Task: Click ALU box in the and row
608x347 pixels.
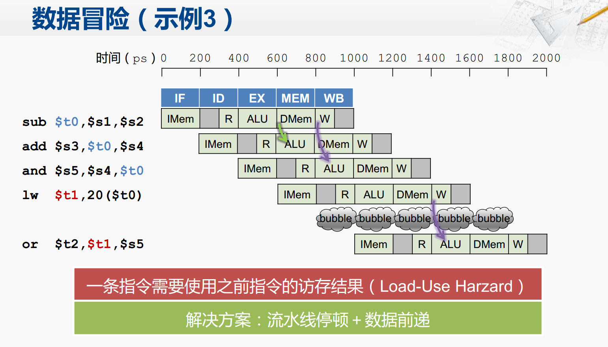Action: click(334, 168)
